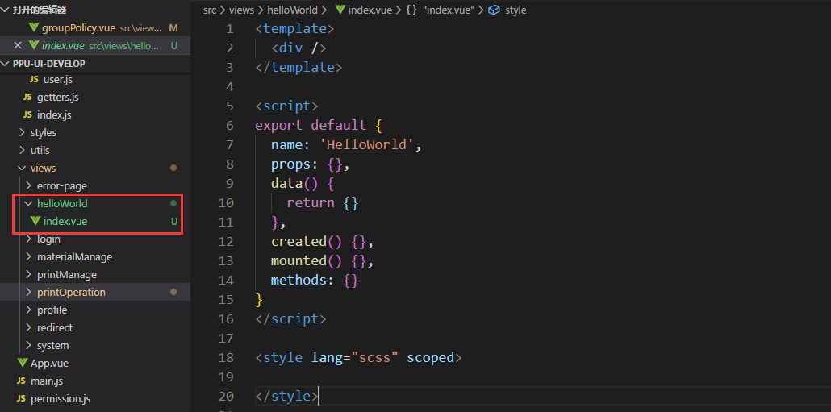Click the methods: {} line
This screenshot has width=831, height=412.
(315, 280)
